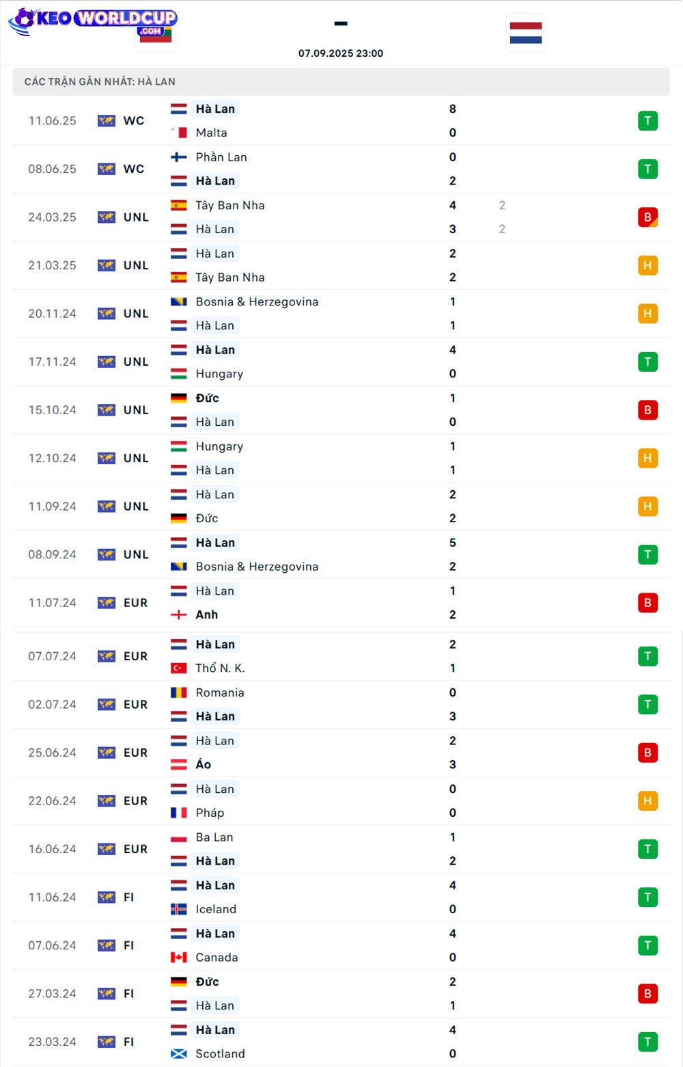Click the match date 07.09.2025 23:00

point(341,53)
